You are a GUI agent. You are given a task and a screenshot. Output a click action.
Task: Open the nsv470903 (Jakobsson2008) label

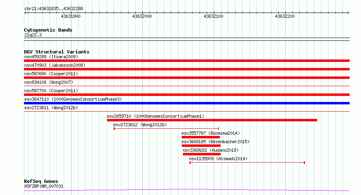point(55,65)
